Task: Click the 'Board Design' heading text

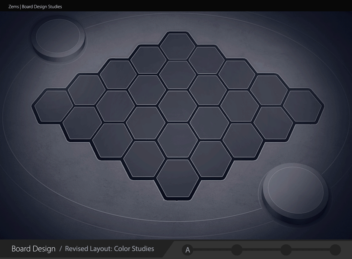Action: click(33, 249)
